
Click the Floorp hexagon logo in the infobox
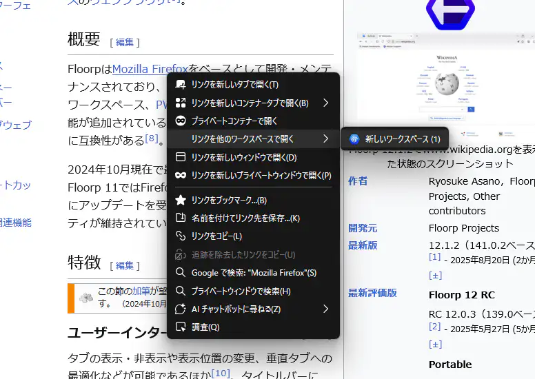[450, 13]
